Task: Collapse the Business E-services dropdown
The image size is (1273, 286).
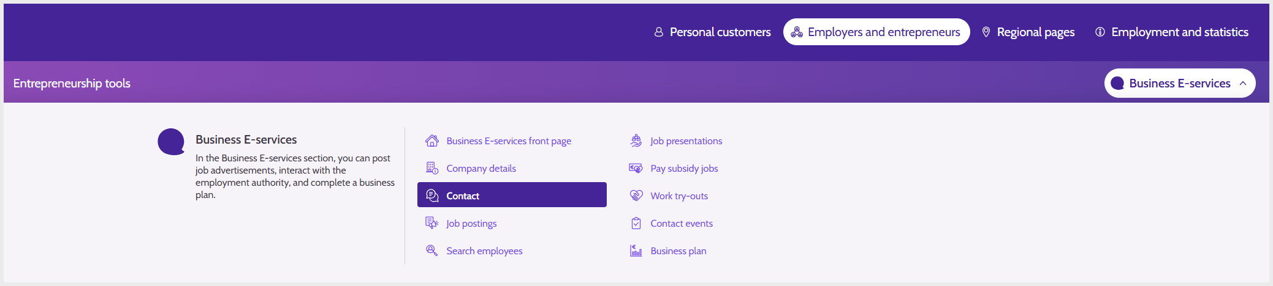Action: tap(1180, 83)
